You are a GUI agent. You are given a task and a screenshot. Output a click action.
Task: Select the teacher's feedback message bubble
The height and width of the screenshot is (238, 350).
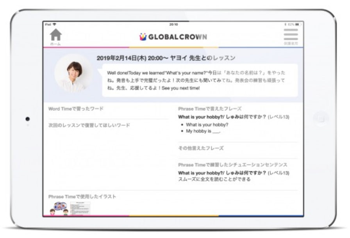tap(197, 80)
